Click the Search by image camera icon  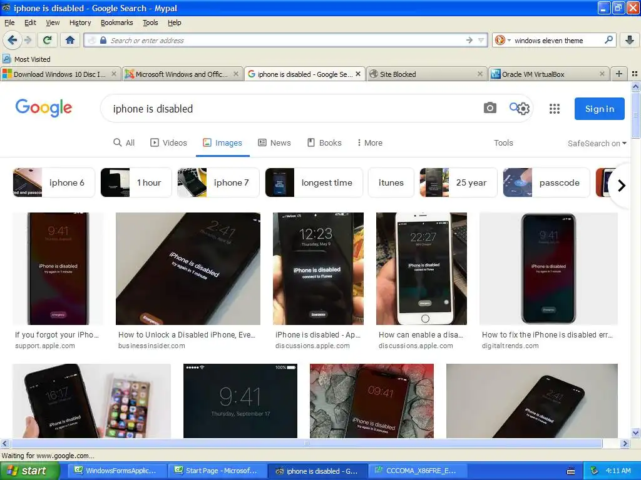[490, 107]
